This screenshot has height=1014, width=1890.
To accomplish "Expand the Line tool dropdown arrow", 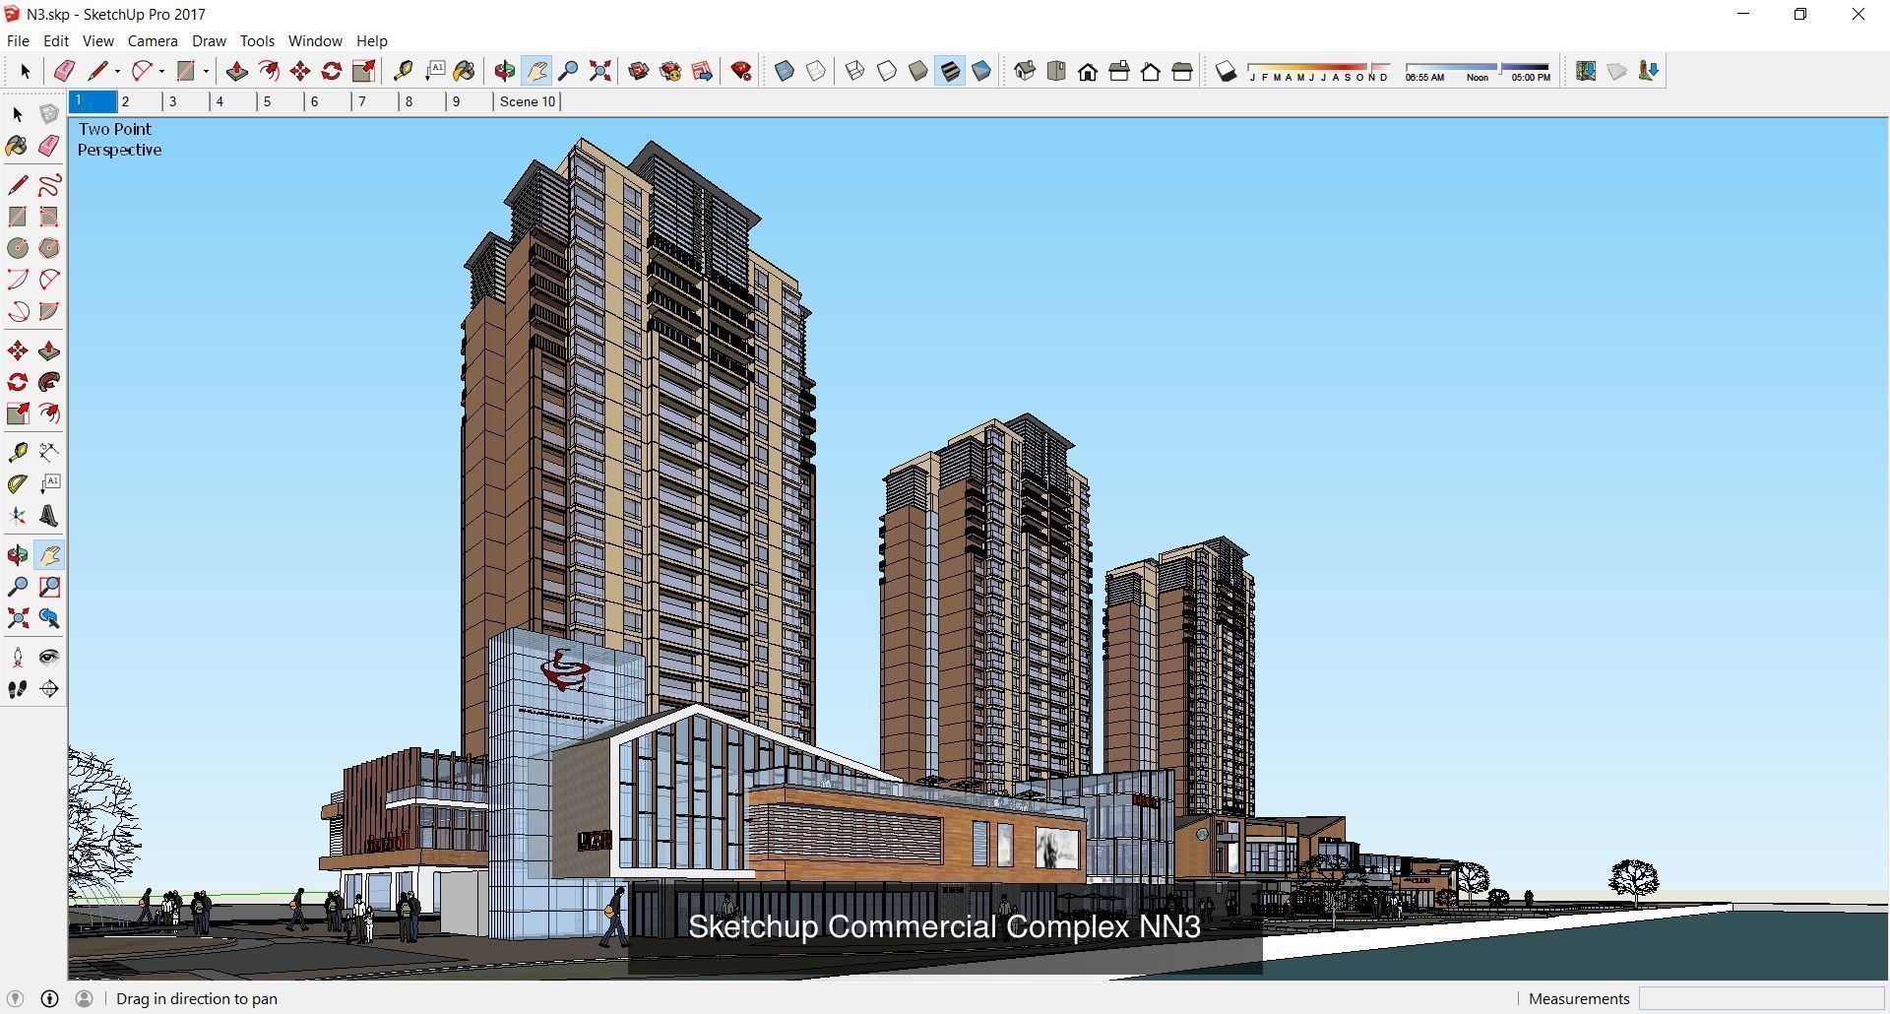I will click(117, 71).
